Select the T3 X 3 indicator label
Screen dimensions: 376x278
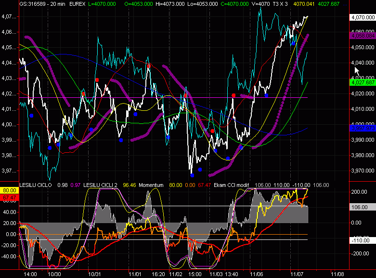tap(280, 4)
